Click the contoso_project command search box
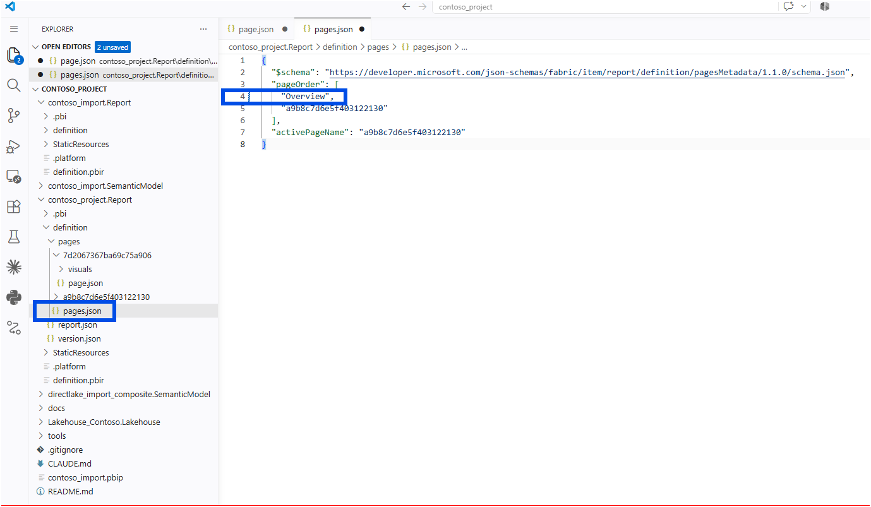 click(605, 7)
